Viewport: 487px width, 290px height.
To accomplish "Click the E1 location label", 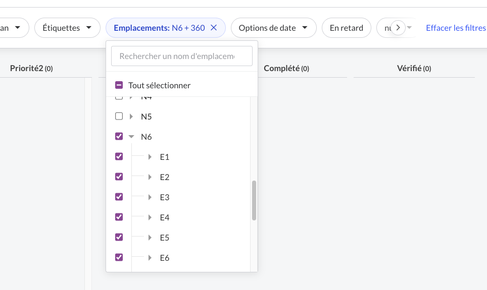I will (x=165, y=157).
